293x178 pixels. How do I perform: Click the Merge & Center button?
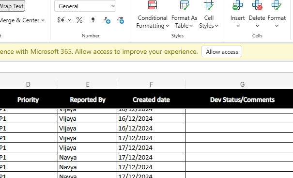coord(19,20)
